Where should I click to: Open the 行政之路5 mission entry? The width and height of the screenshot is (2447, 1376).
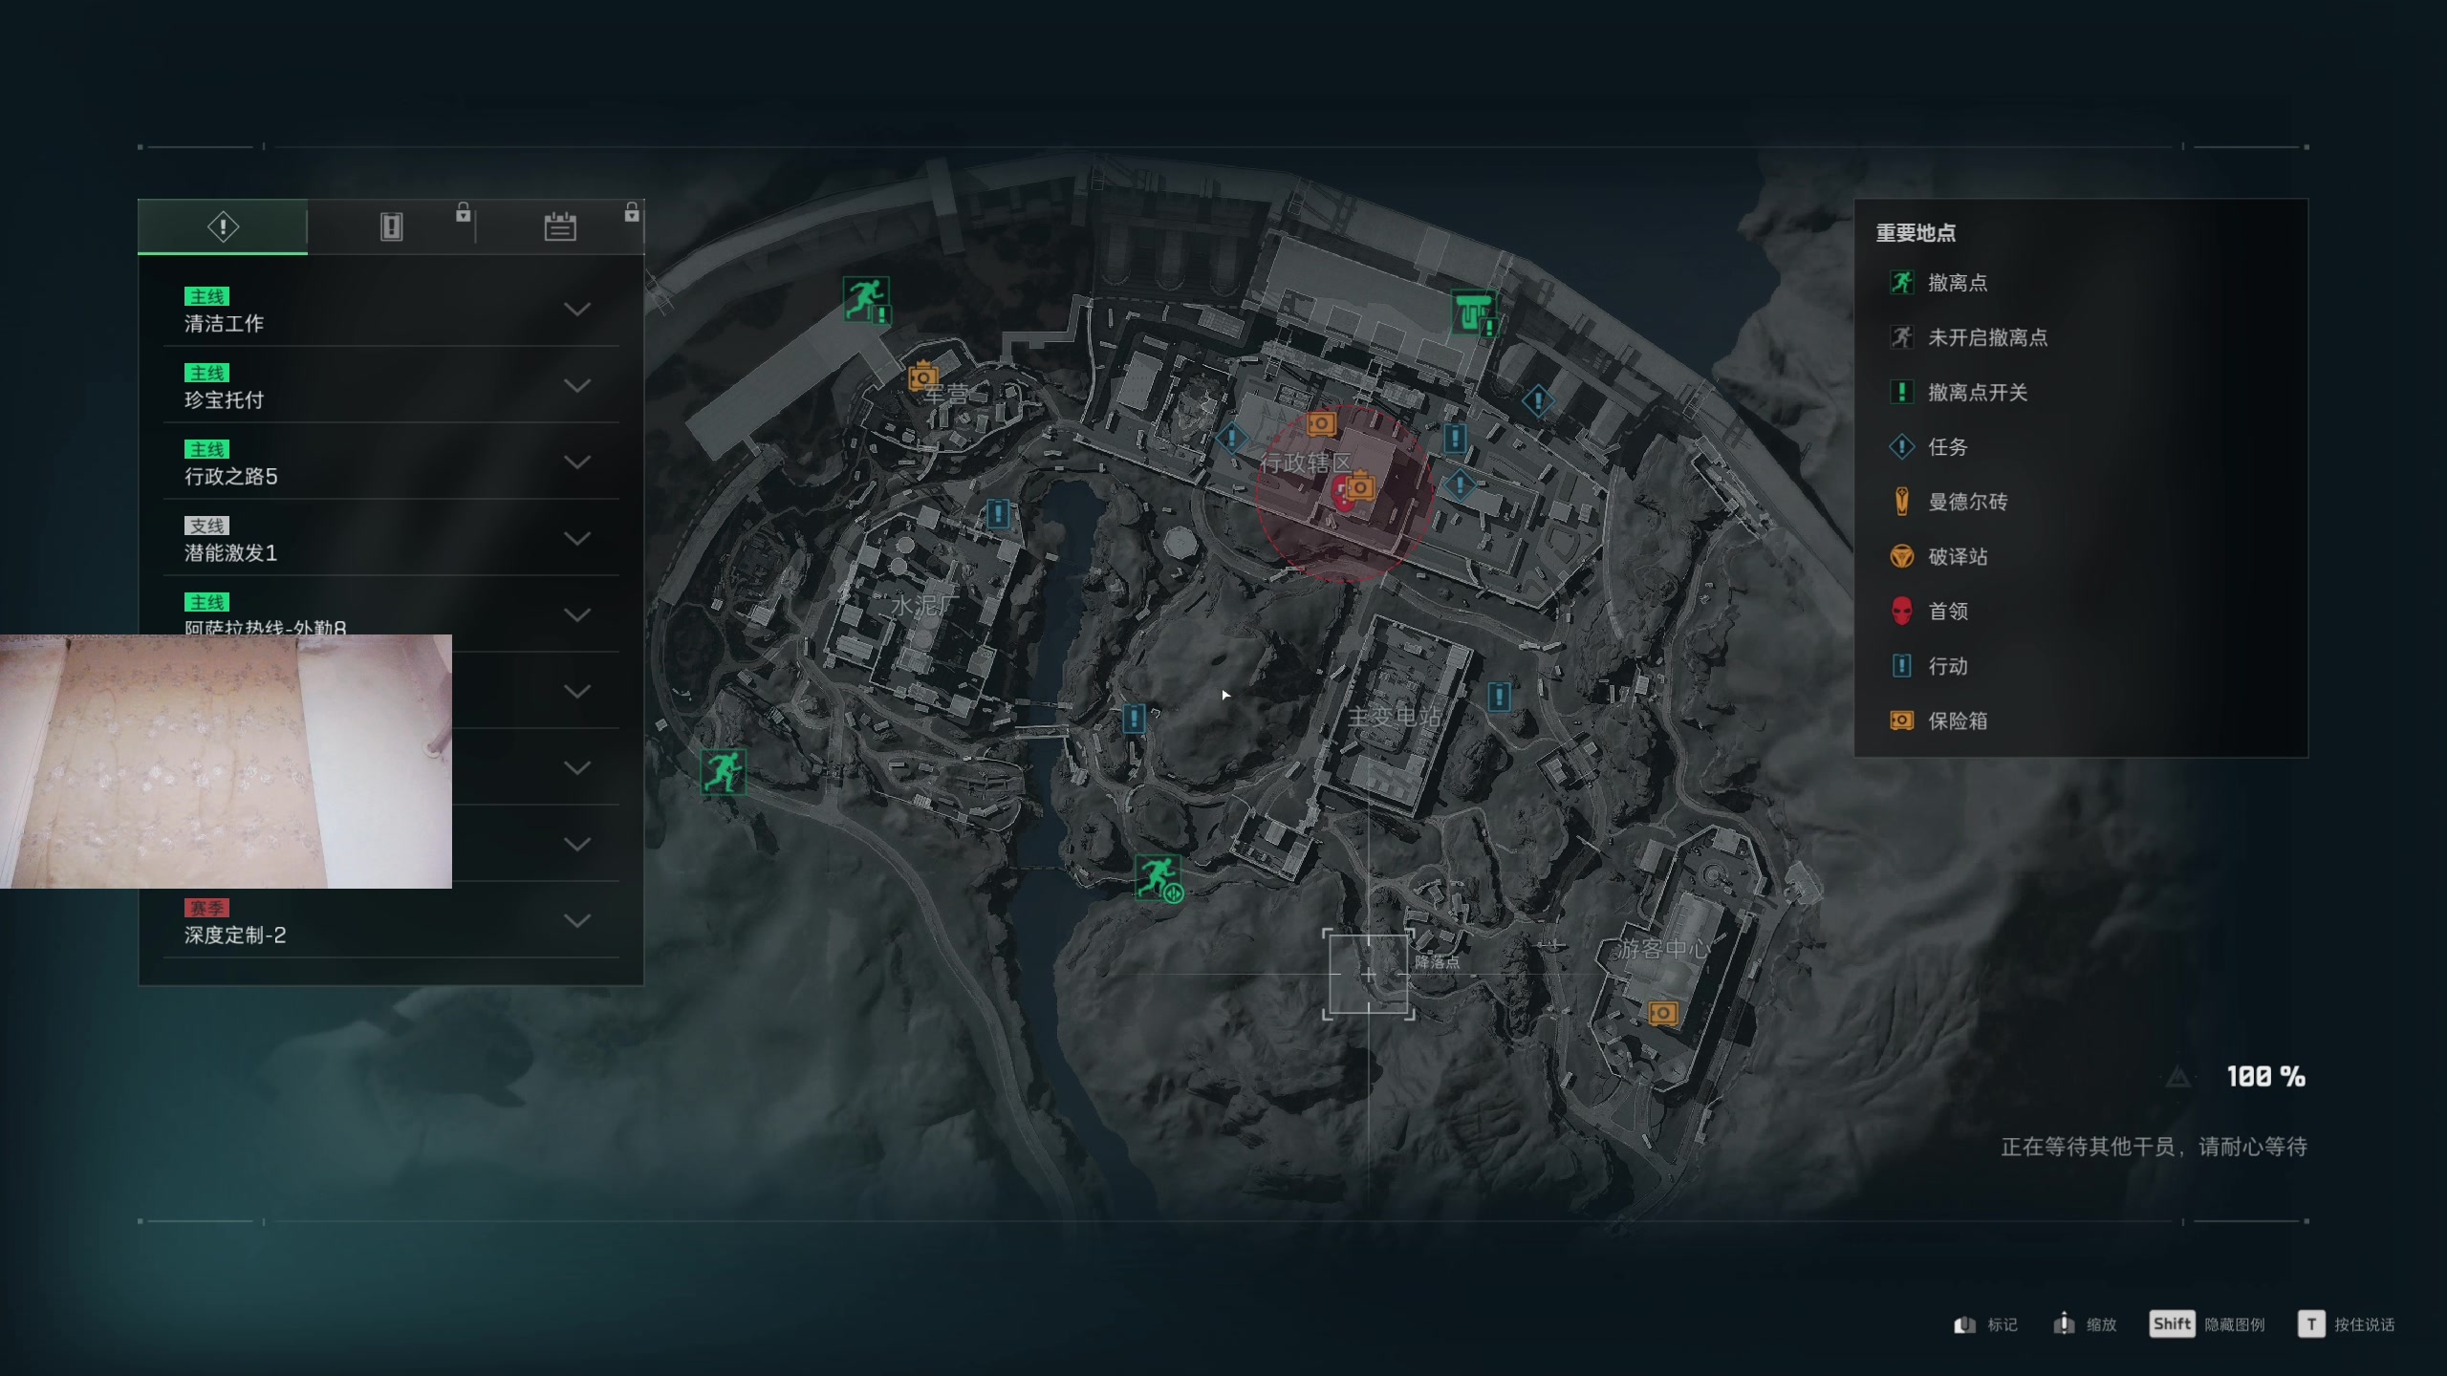click(391, 462)
